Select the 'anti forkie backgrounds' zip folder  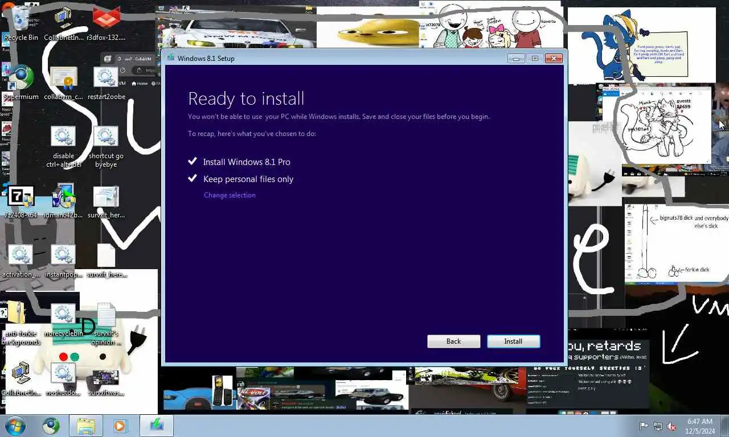click(21, 323)
